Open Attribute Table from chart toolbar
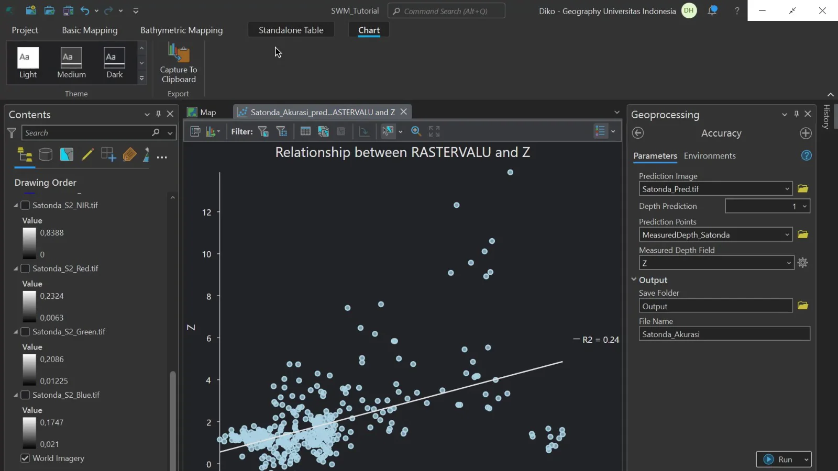The width and height of the screenshot is (838, 471). pos(305,131)
